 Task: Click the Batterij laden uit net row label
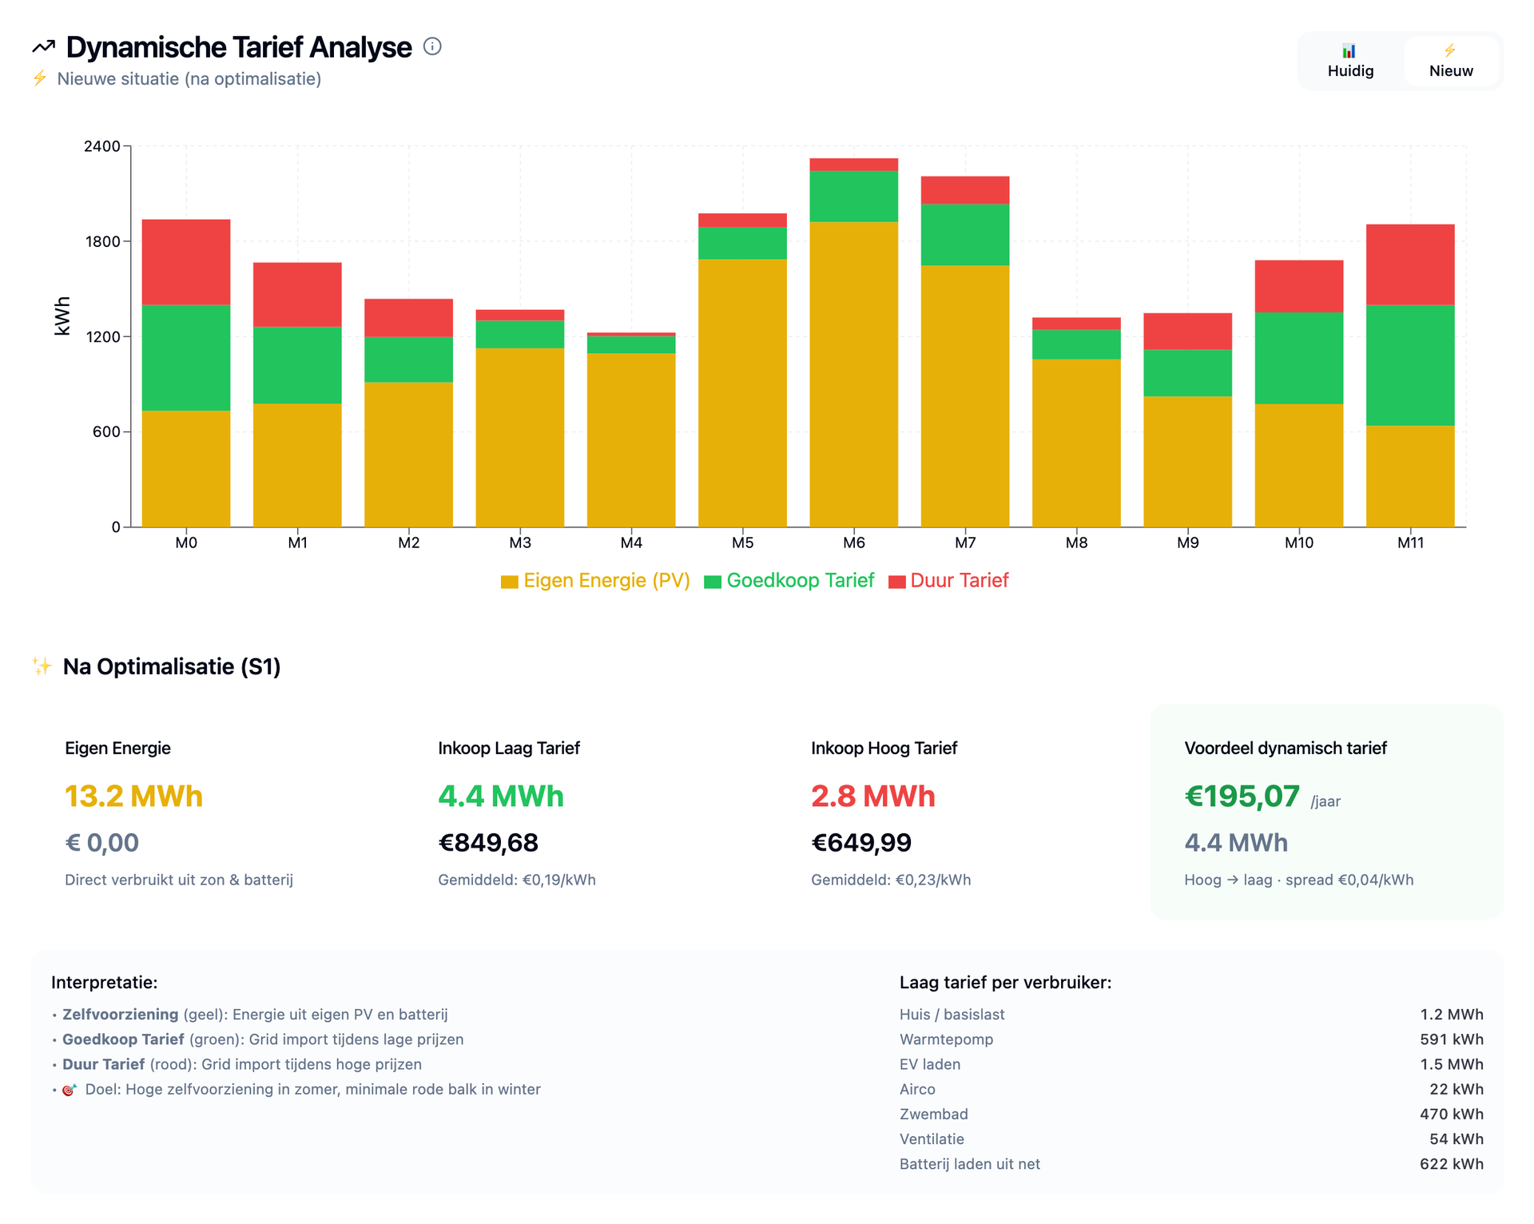tap(970, 1165)
